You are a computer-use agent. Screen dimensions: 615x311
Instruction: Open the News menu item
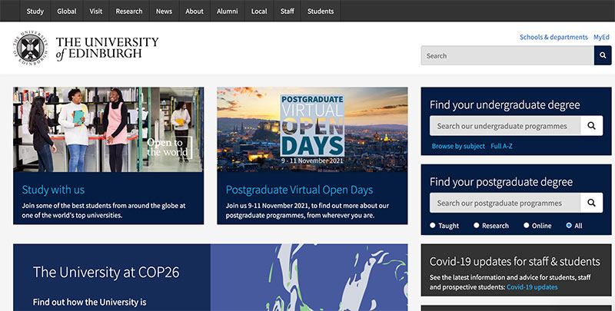tap(164, 11)
